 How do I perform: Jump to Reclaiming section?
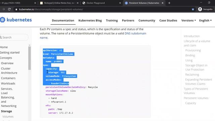192,75
